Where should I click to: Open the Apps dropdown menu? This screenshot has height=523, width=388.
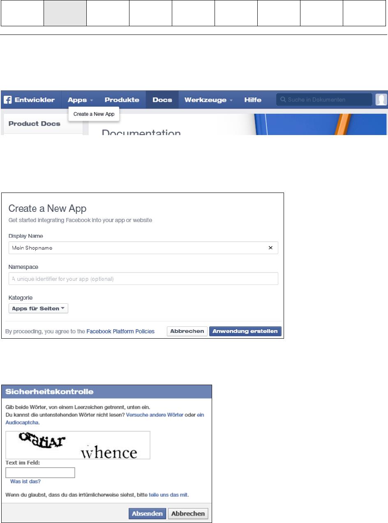81,100
